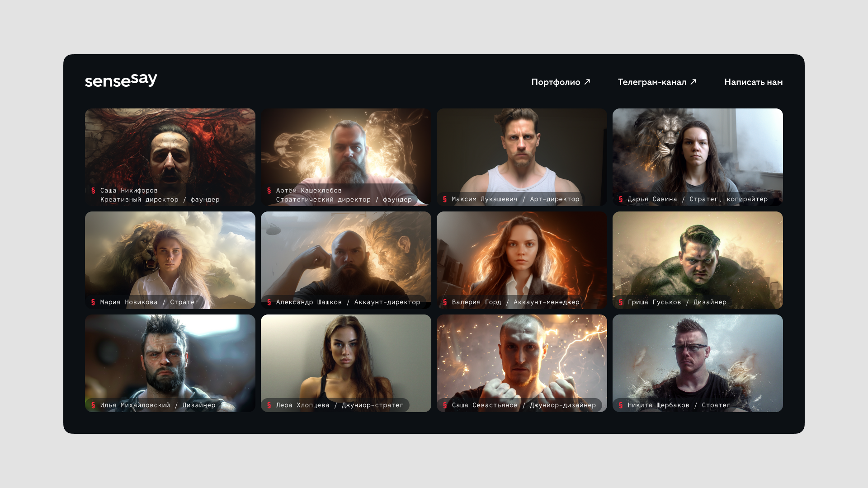Select Гриша Гуськов's portrait card

[698, 260]
